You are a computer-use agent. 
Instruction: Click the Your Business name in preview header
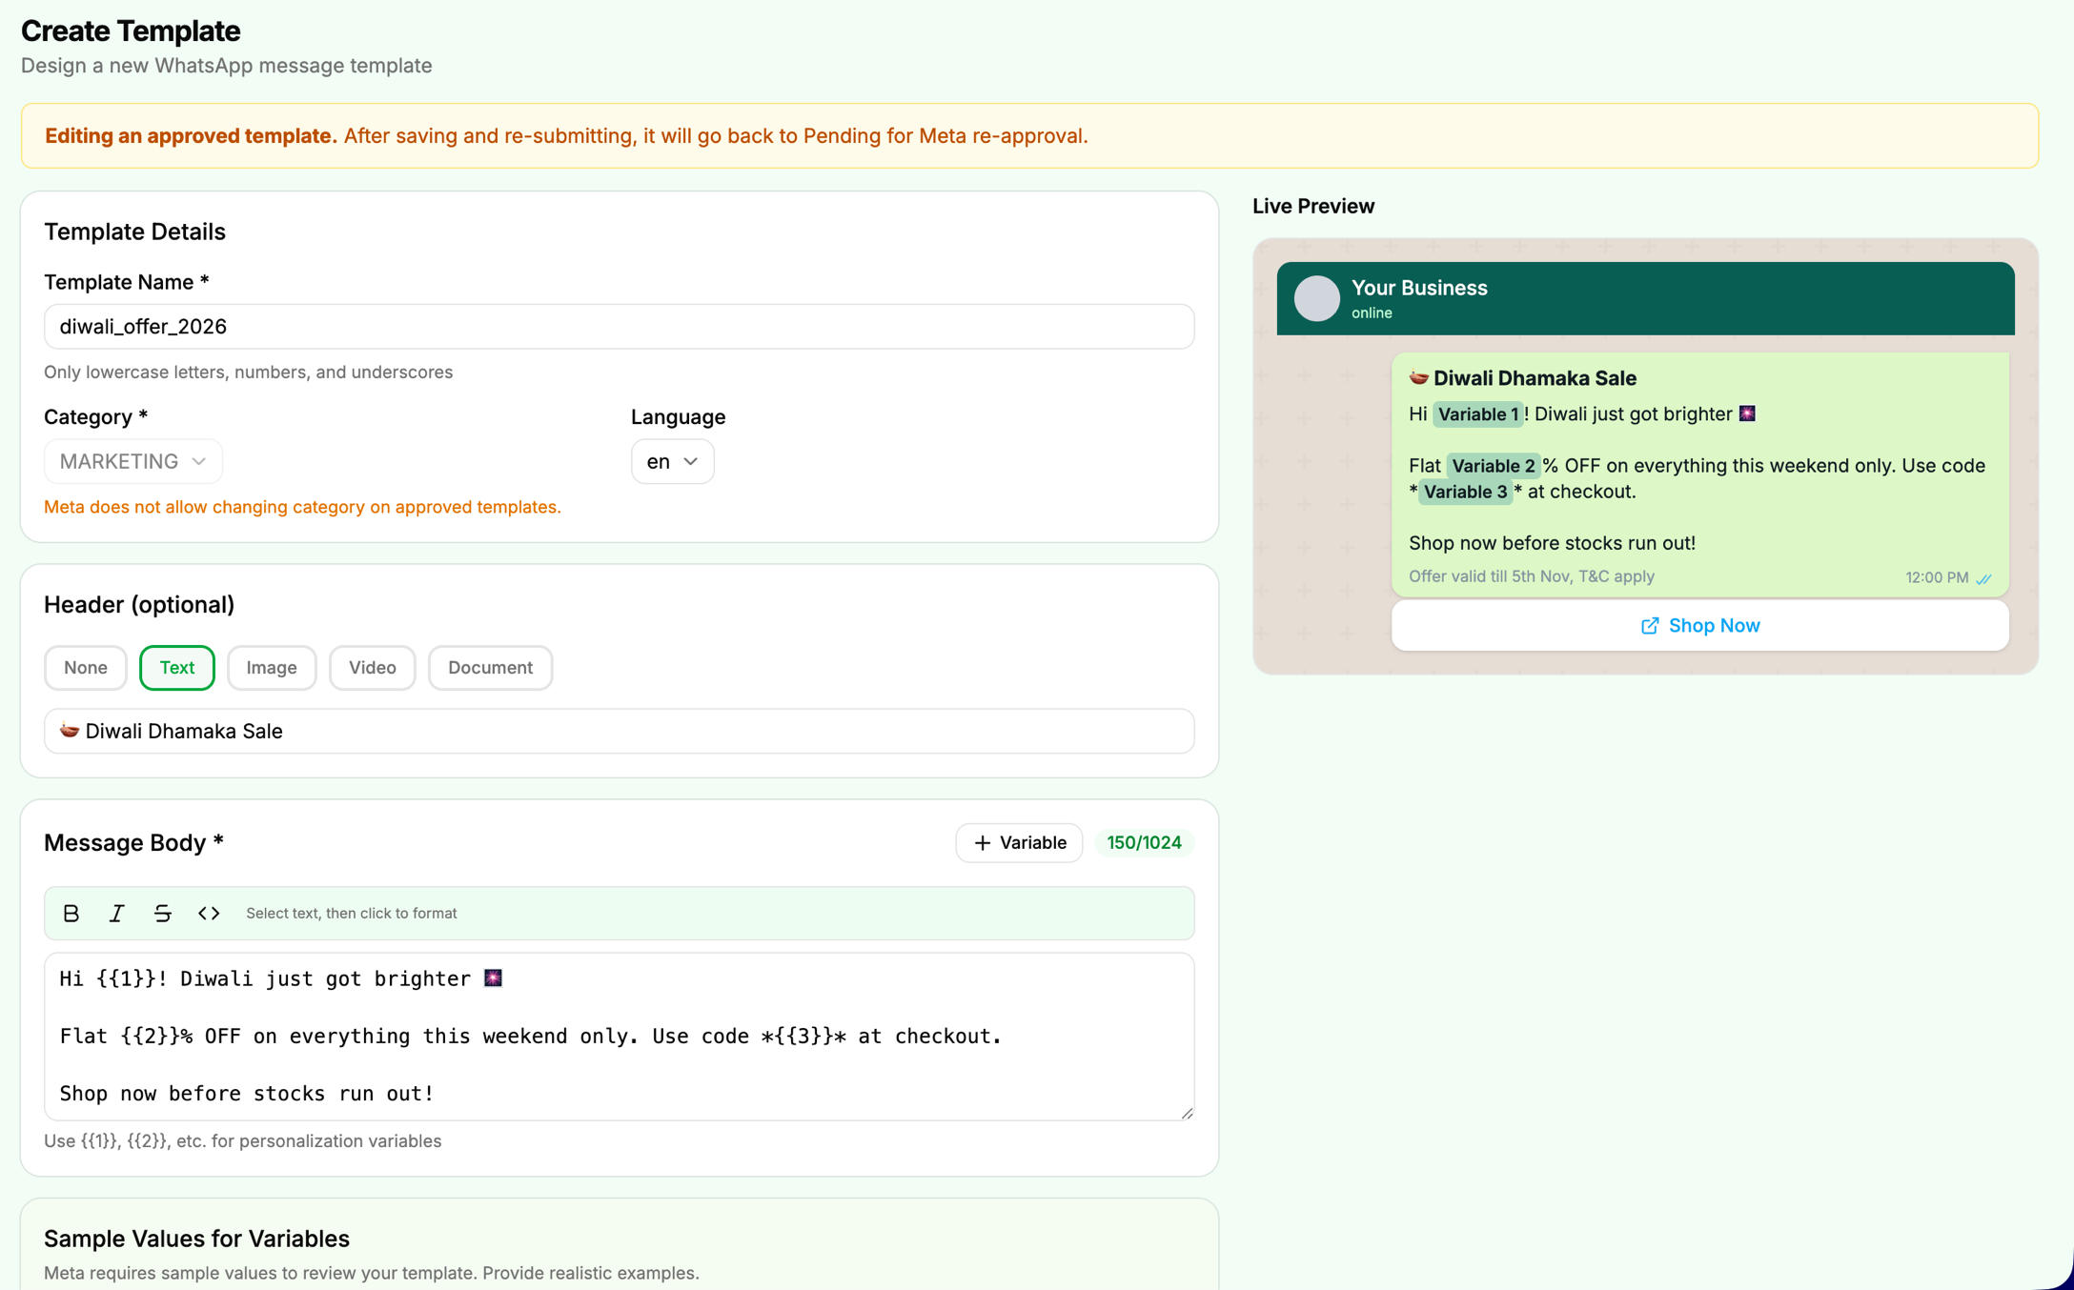coord(1419,288)
